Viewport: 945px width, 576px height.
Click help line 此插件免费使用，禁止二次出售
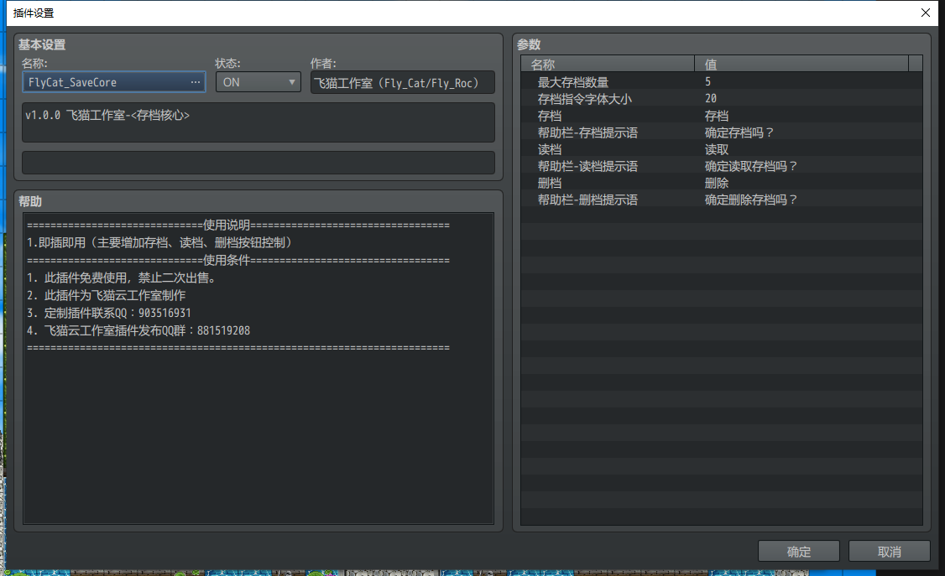[121, 278]
